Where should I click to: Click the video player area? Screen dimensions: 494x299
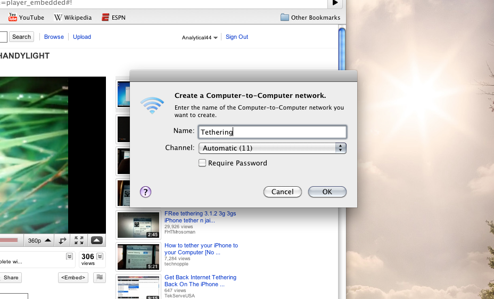53,155
